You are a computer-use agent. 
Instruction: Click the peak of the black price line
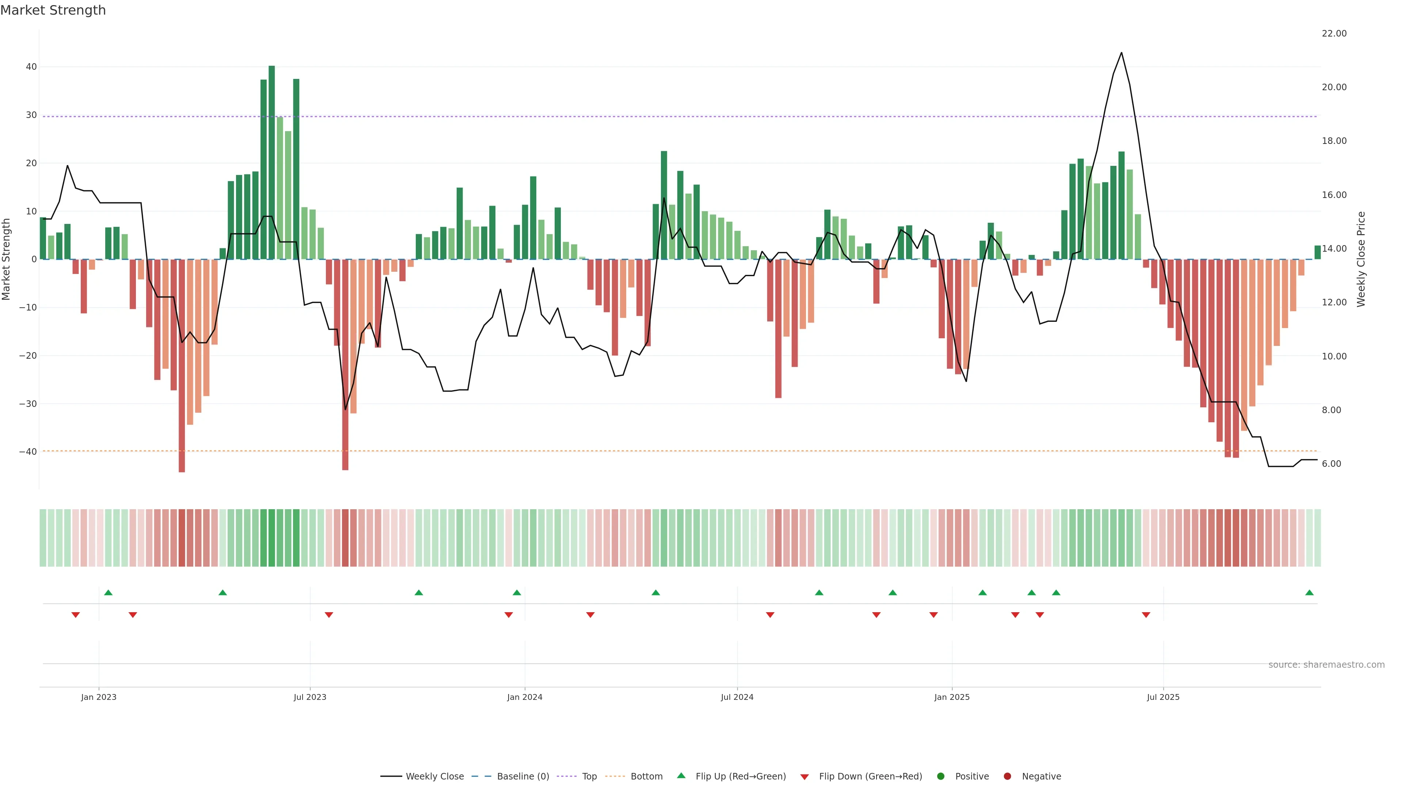1121,53
